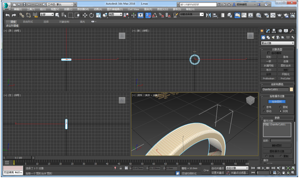299x178 pixels.
Task: Select the Cameras category icon
Action: [278, 37]
